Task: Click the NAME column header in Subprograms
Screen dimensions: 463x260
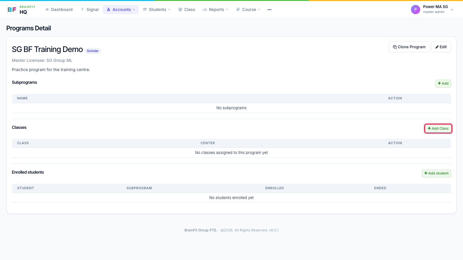Action: pos(22,98)
